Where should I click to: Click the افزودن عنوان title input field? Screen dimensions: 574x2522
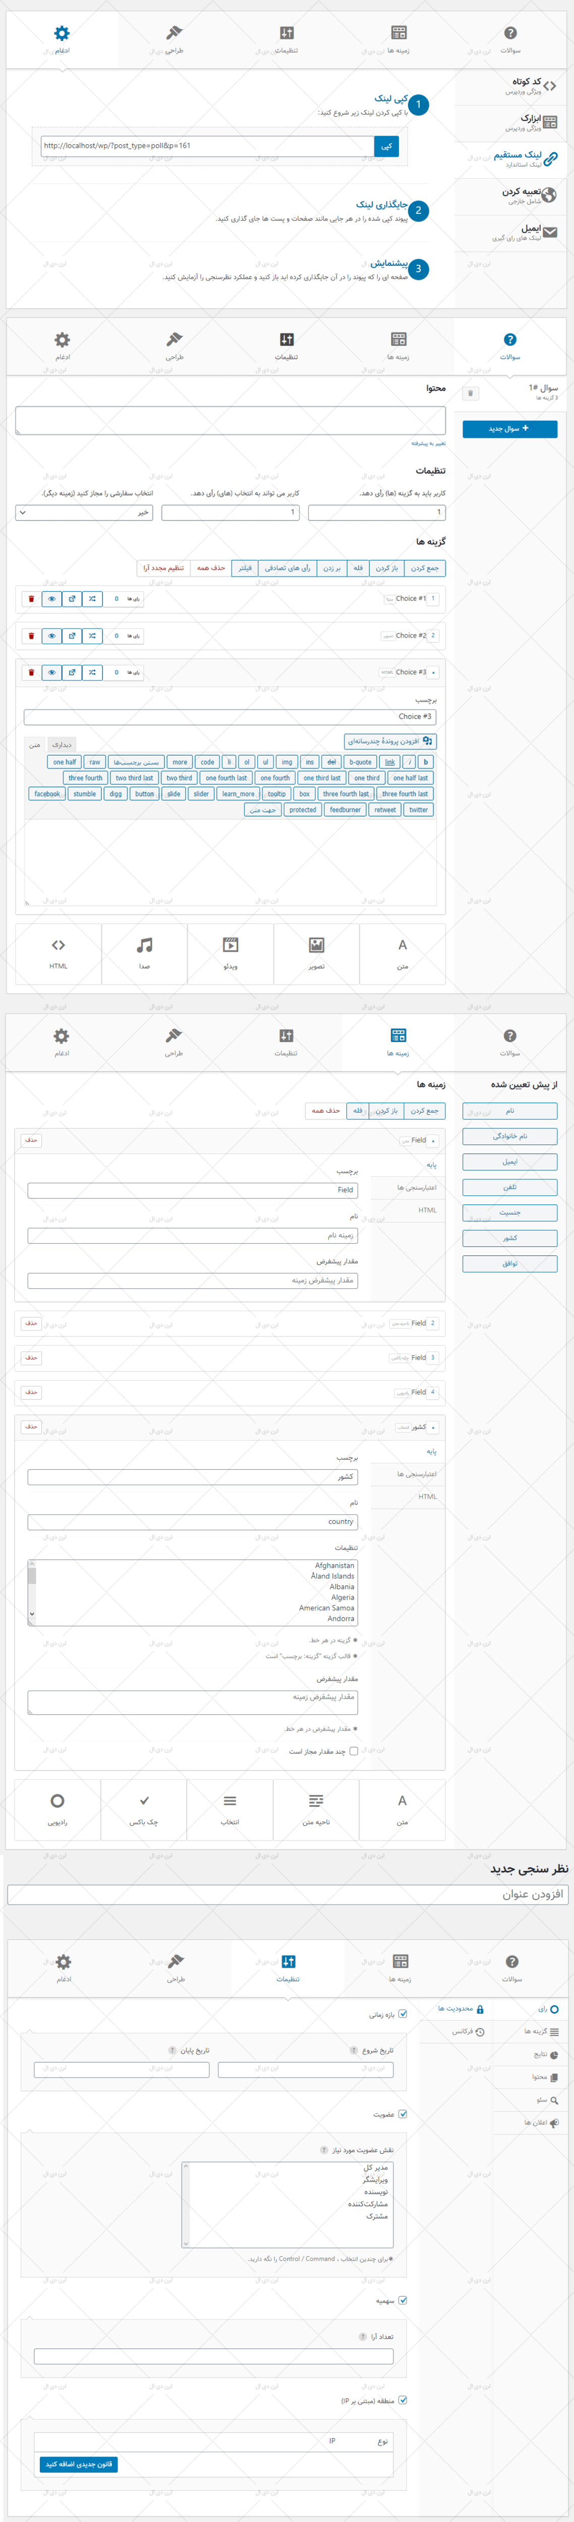point(286,1895)
